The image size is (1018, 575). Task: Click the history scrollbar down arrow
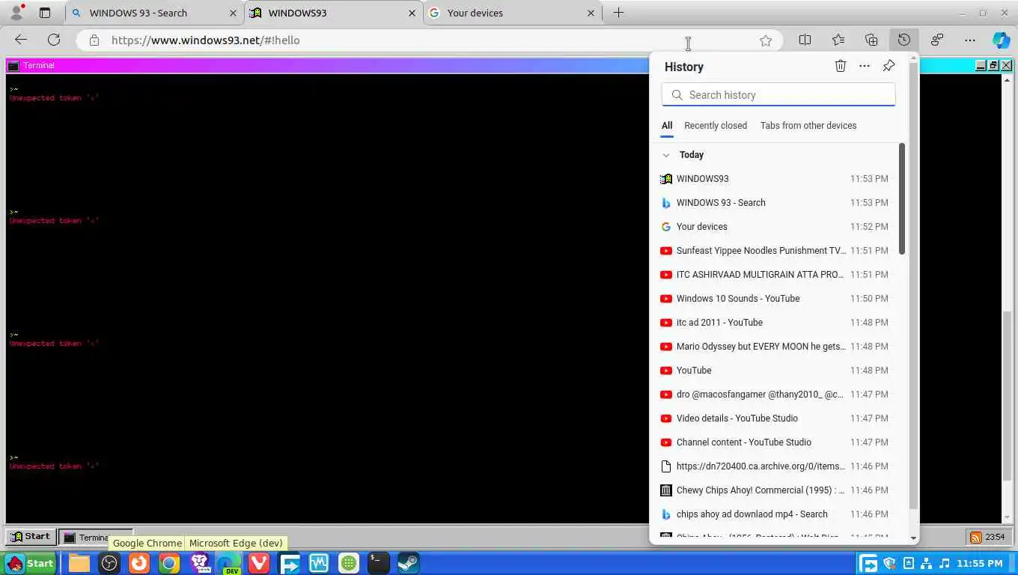pos(913,538)
